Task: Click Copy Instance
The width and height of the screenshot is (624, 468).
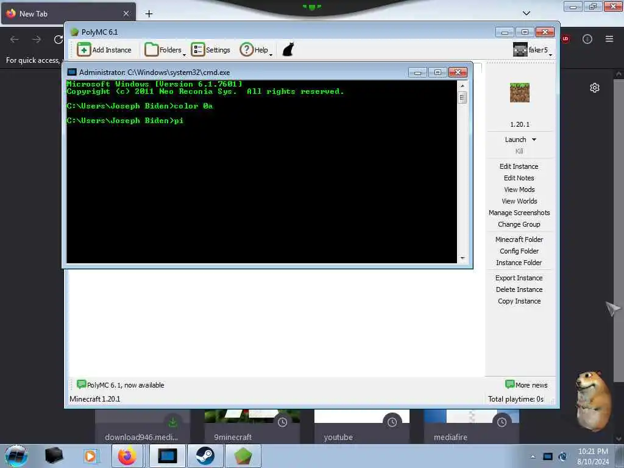Action: pyautogui.click(x=519, y=301)
